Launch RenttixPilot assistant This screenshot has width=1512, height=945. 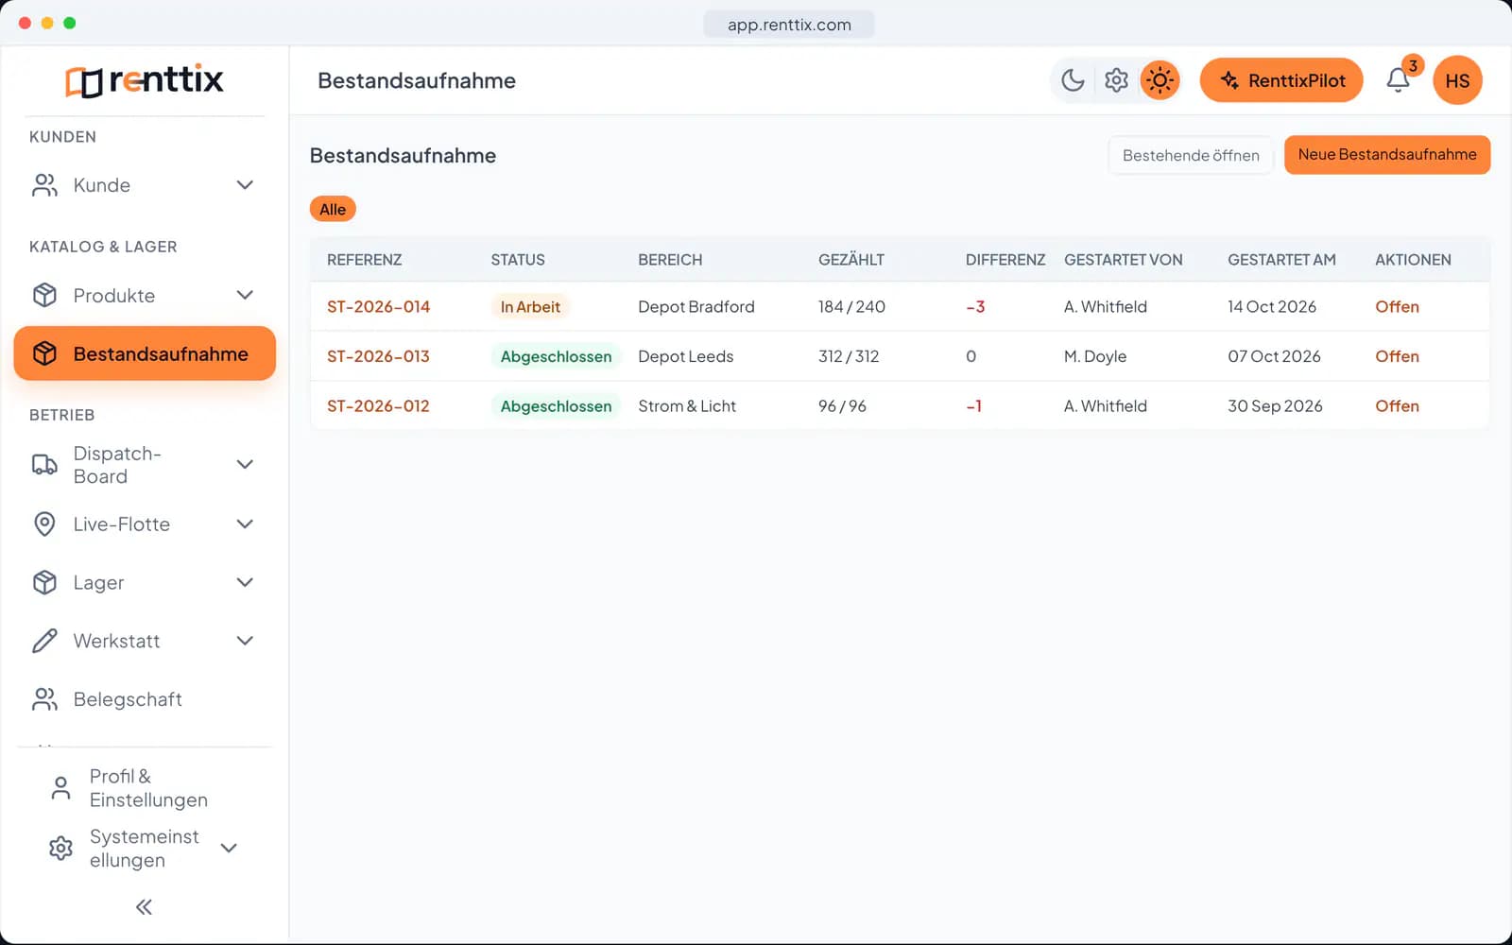click(1281, 80)
